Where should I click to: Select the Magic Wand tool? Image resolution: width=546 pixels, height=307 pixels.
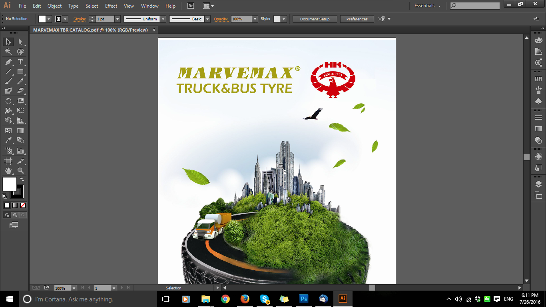(8, 52)
